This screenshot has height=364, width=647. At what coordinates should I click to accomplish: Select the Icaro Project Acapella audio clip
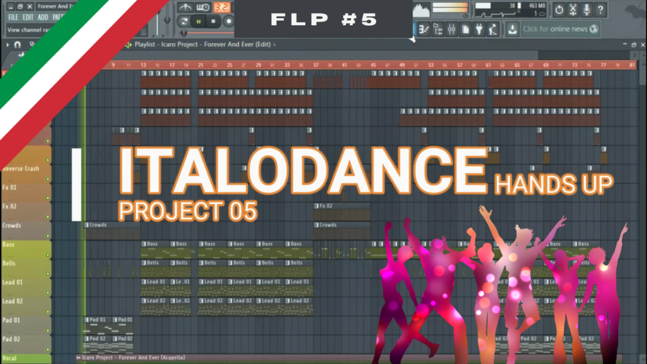pos(349,358)
